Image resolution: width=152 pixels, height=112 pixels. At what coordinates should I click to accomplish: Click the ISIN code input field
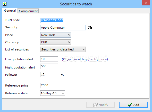click(x=56, y=20)
